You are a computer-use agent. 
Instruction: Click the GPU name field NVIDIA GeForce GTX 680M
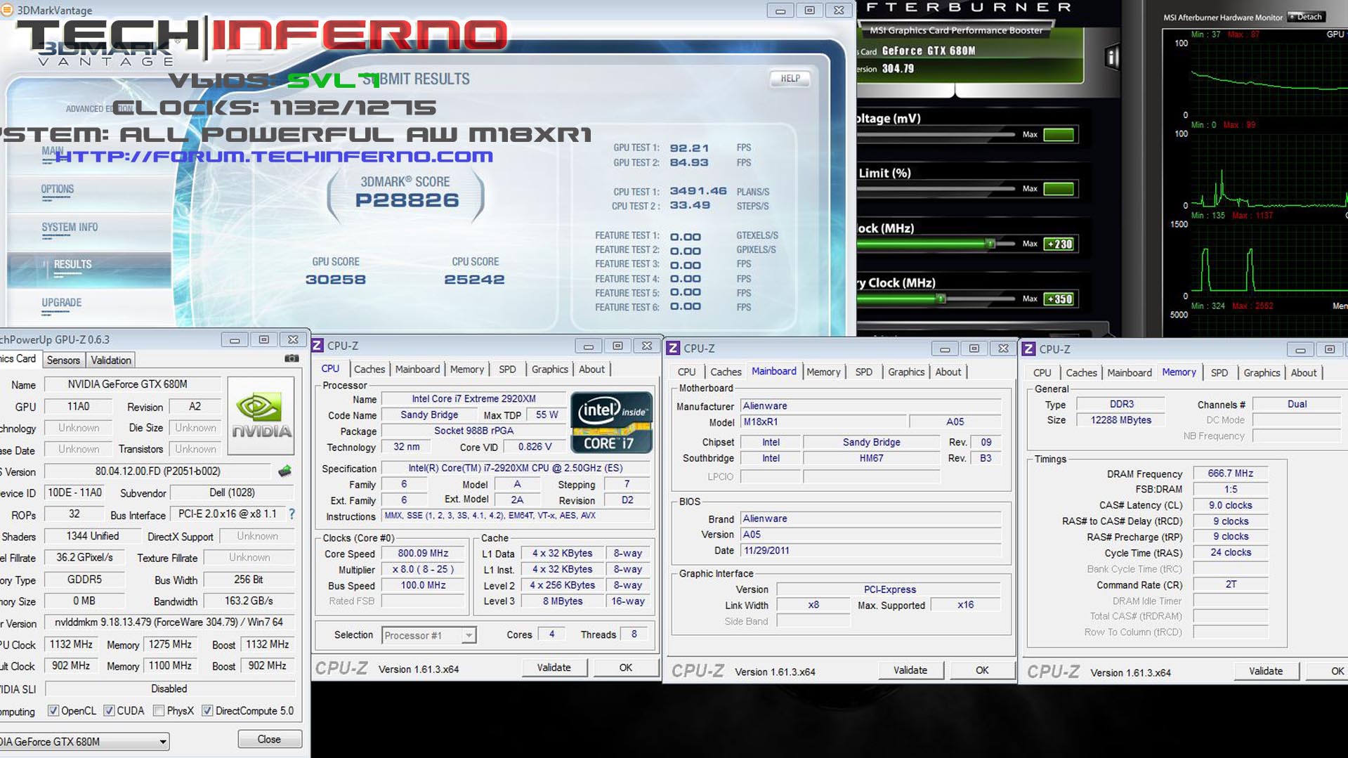pyautogui.click(x=132, y=384)
